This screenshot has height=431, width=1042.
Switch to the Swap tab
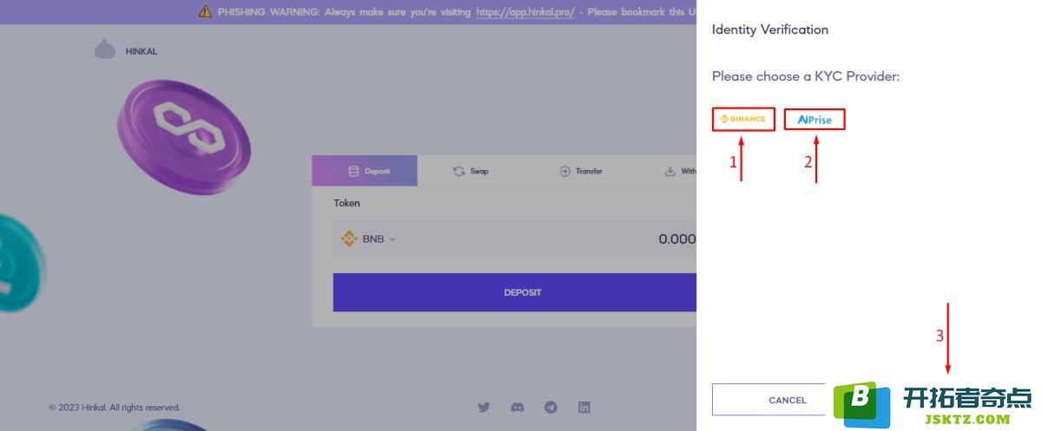471,171
